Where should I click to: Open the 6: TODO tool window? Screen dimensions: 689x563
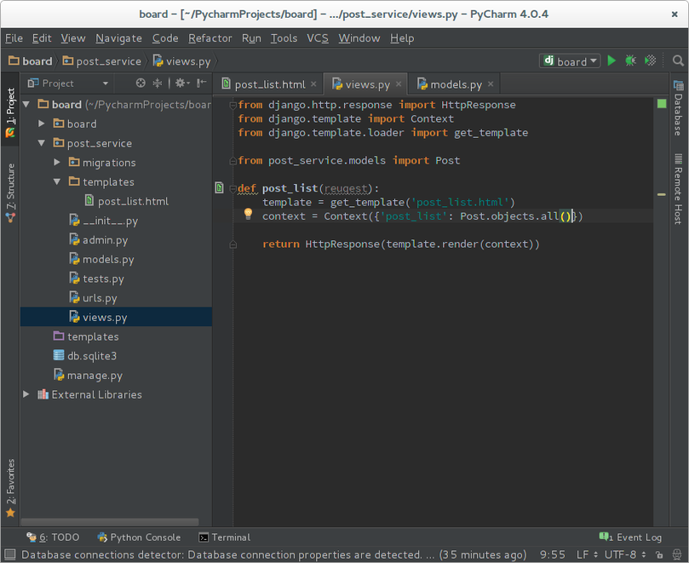coord(53,537)
